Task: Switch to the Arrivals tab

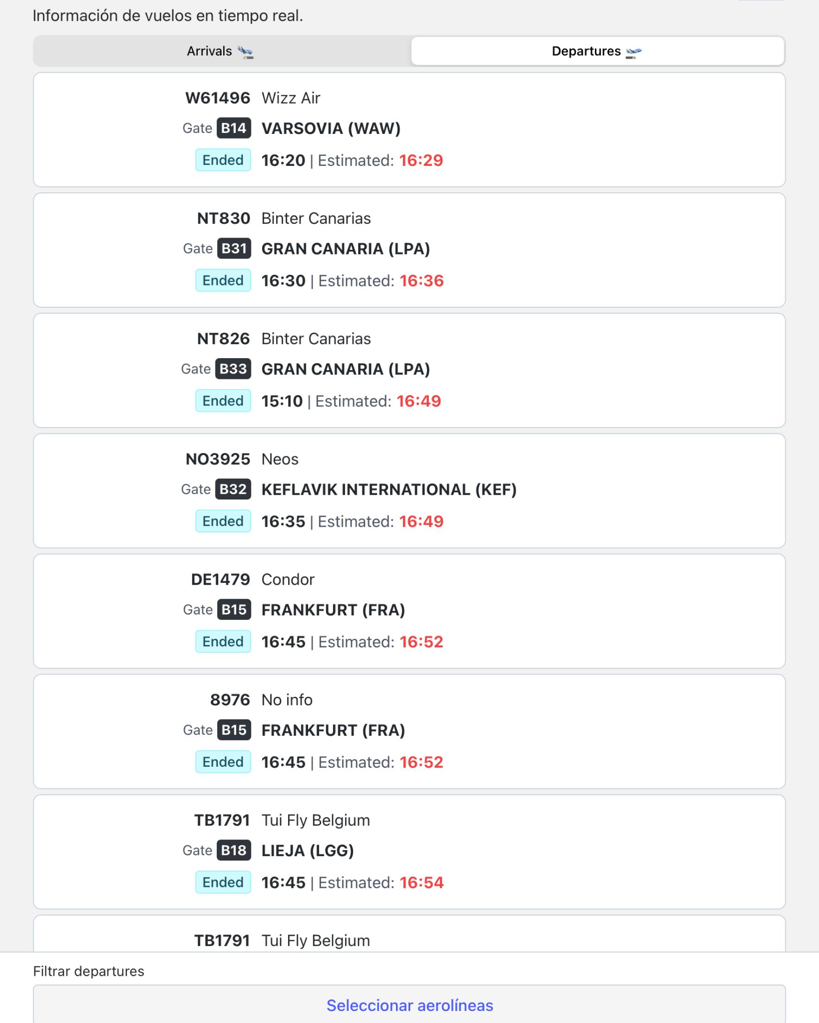Action: click(x=220, y=51)
